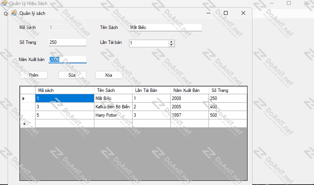Click the Năm Xuất Bản column header
Viewport: 314px width, 185px height.
point(189,90)
